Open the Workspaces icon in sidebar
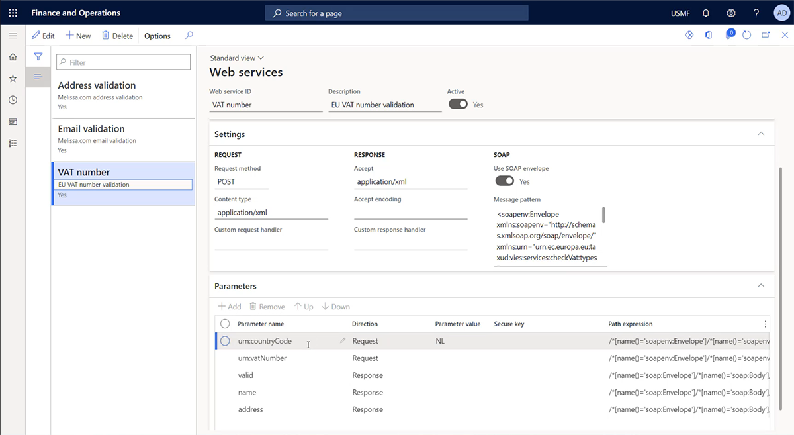The width and height of the screenshot is (794, 435). (x=13, y=122)
